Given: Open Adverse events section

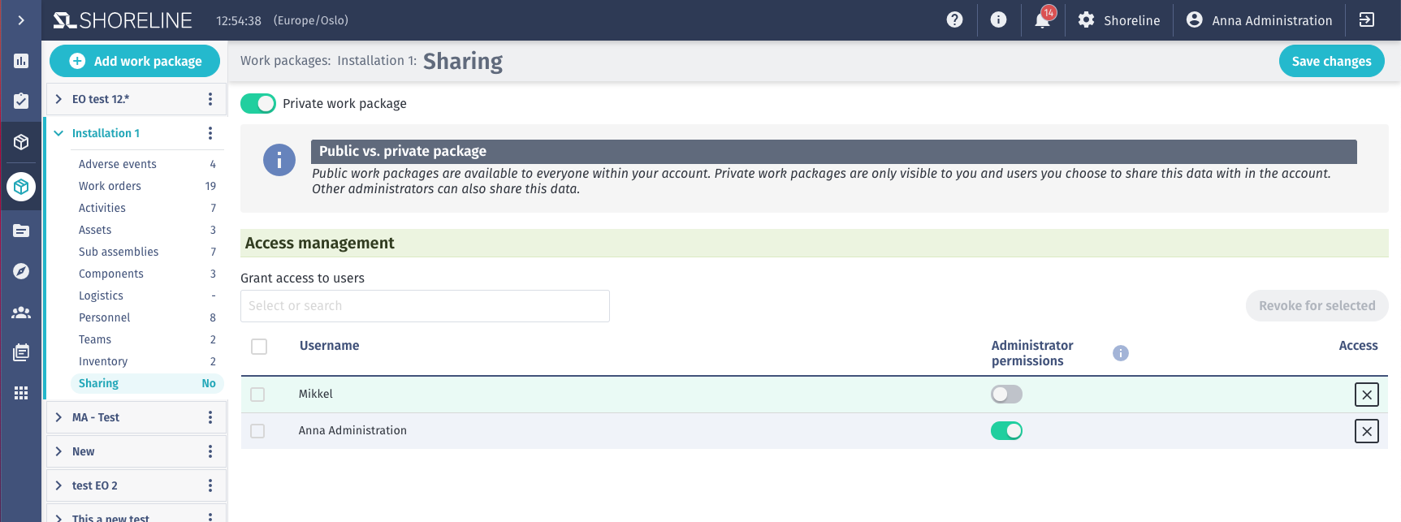Looking at the screenshot, I should point(147,164).
